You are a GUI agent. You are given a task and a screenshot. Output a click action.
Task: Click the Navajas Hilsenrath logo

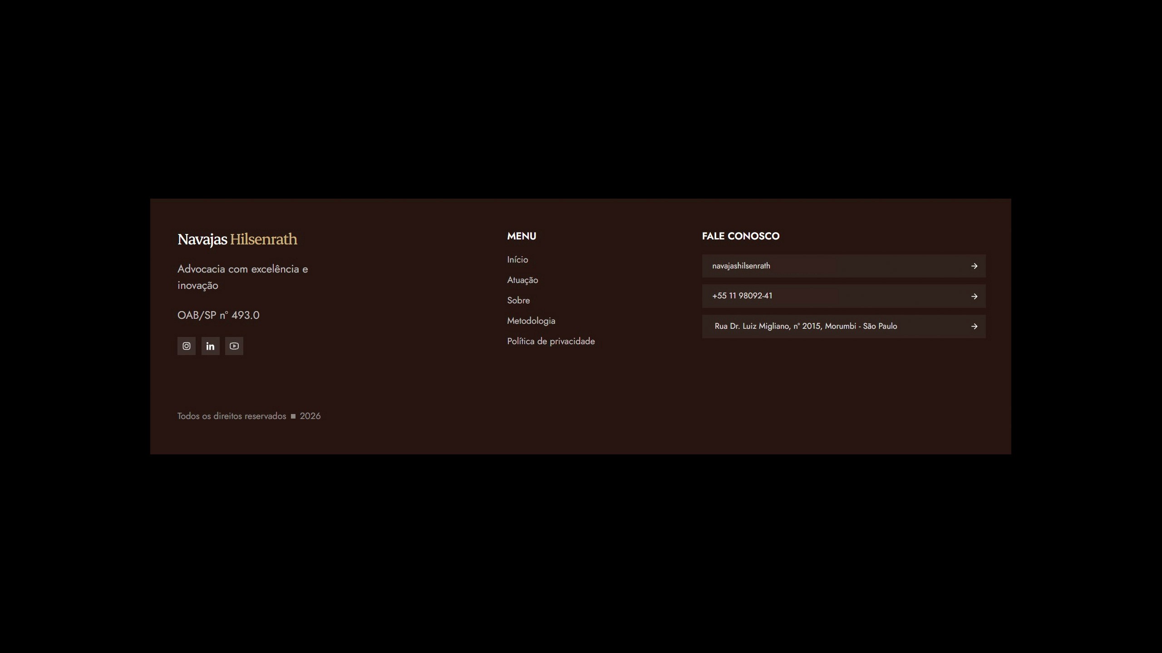[237, 239]
